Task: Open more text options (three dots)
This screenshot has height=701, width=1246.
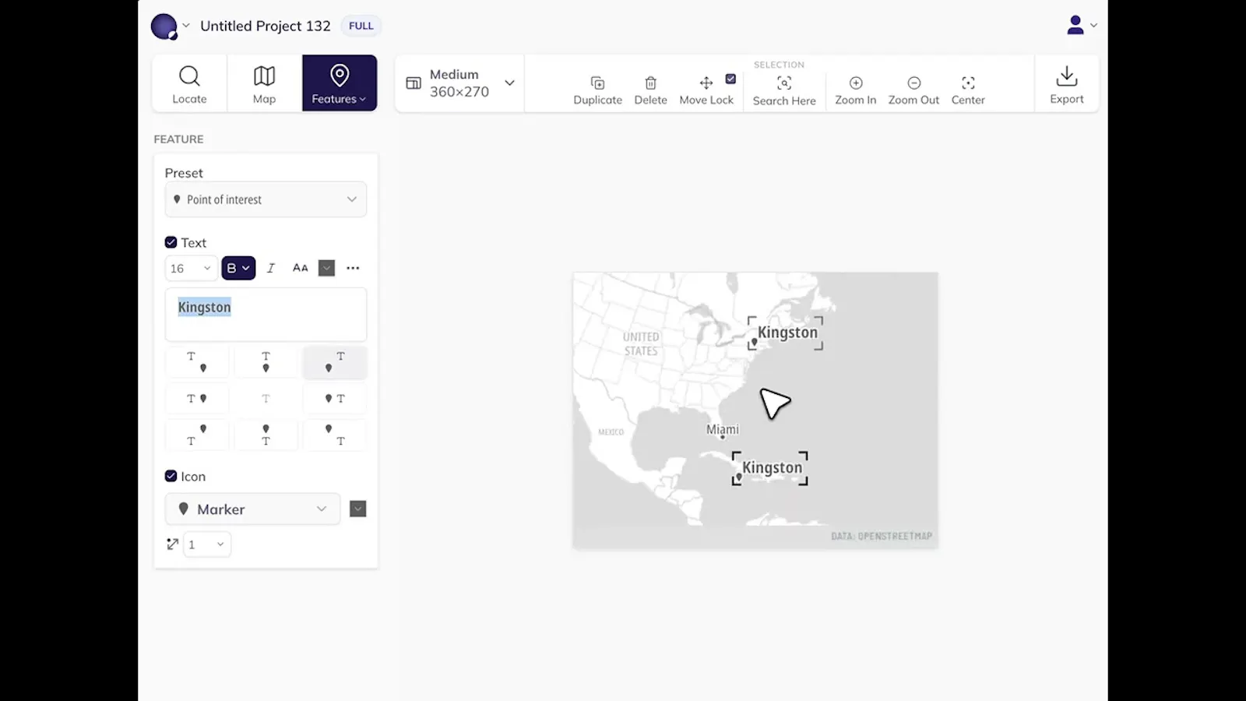Action: tap(353, 268)
